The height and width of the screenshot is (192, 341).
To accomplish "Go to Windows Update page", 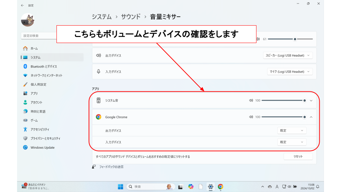I will 42,148.
